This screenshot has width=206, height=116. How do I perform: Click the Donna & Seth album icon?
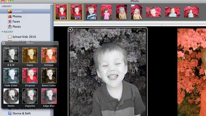pos(10,113)
